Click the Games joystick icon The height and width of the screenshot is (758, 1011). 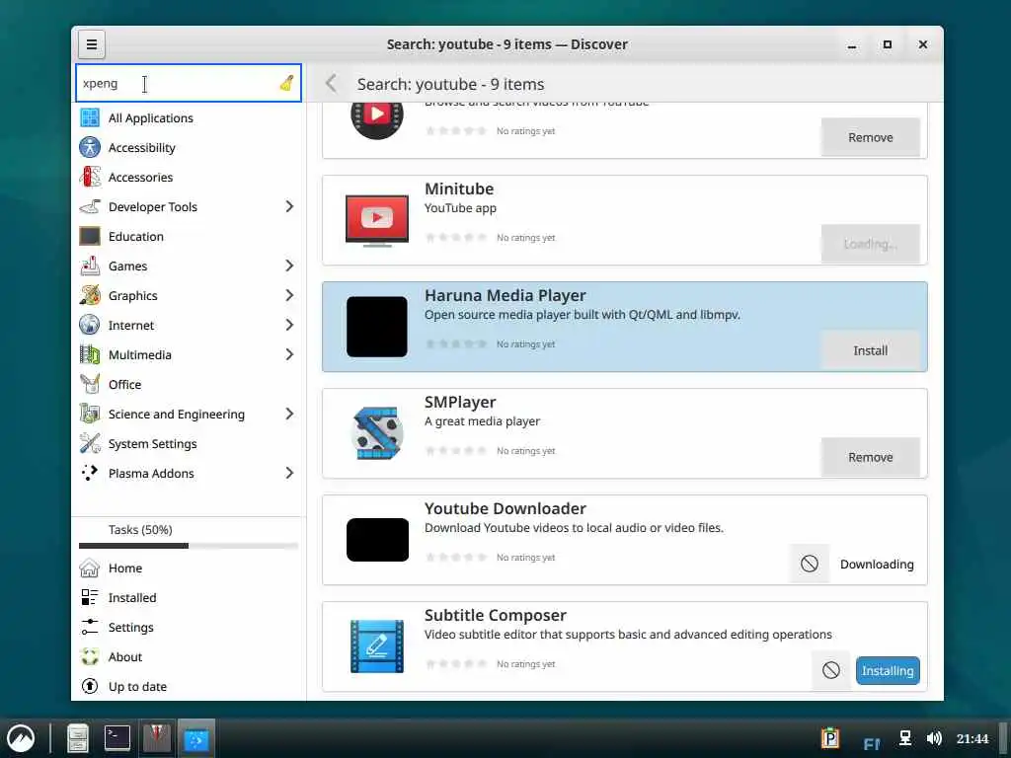(x=90, y=266)
